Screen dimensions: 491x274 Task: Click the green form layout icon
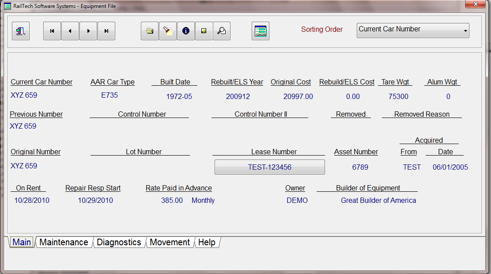tap(261, 31)
